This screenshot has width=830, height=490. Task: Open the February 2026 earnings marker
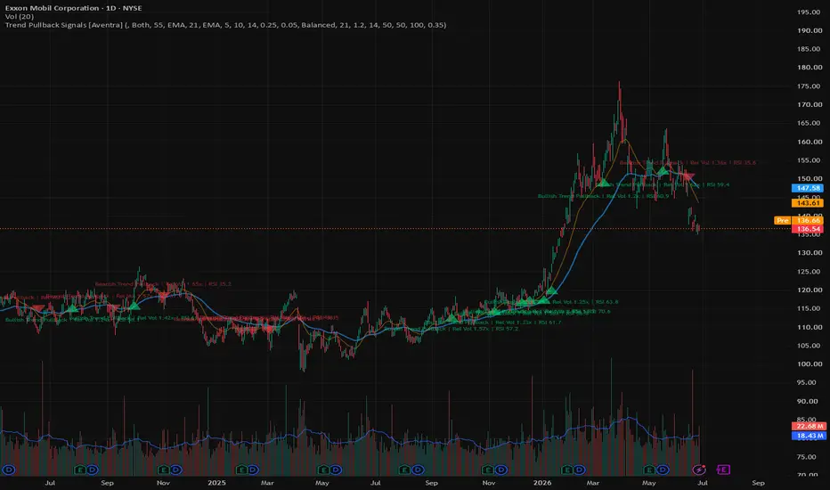(x=567, y=470)
